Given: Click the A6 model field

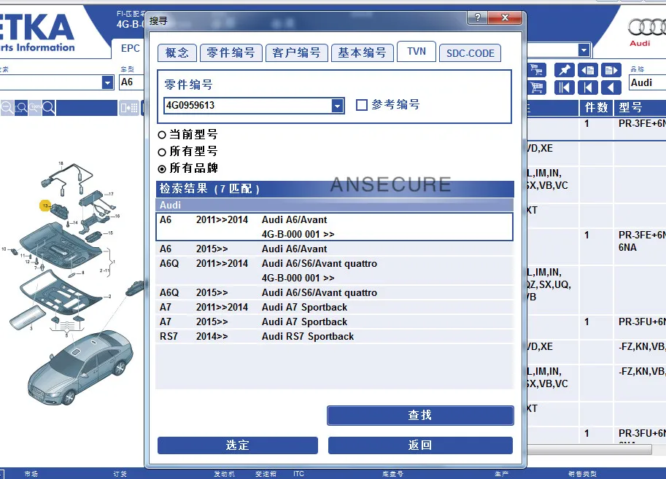Looking at the screenshot, I should 132,82.
